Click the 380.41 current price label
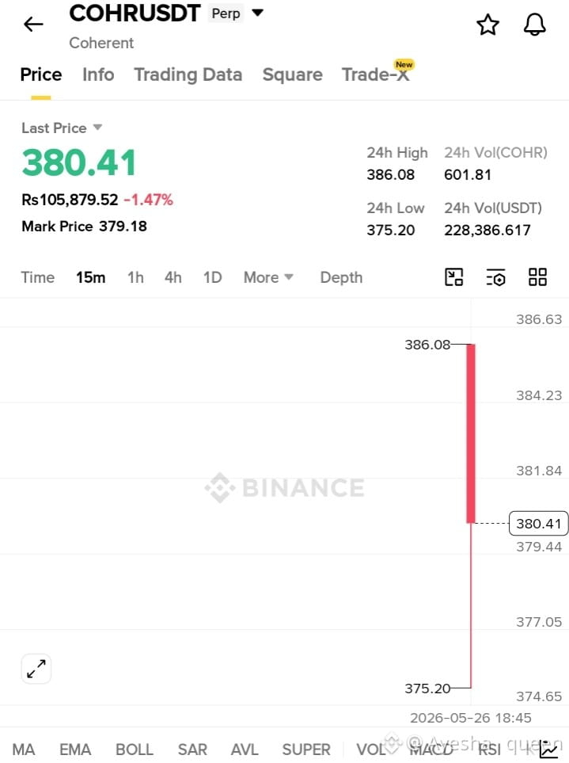569x763 pixels. (x=538, y=524)
